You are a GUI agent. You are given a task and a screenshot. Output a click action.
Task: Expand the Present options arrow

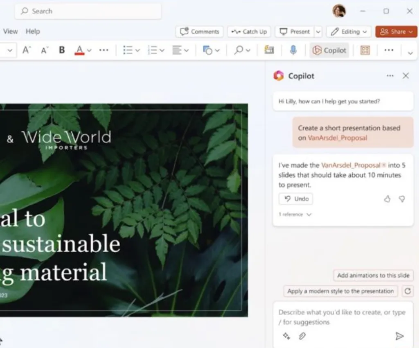318,32
